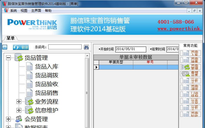Open the 分析 shortcut directly below 基础设置
This screenshot has height=128, width=205.
190,81
